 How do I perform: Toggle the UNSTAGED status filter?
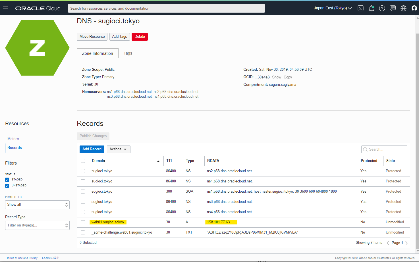point(7,186)
